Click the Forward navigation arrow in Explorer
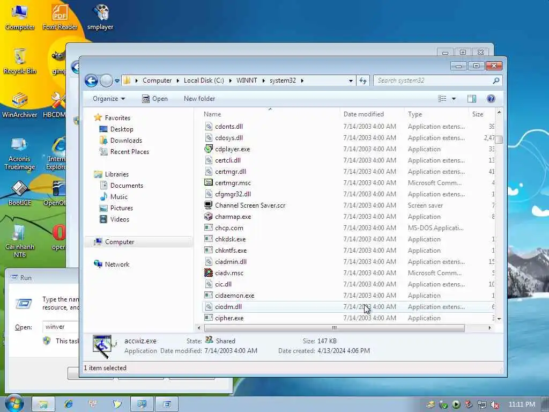This screenshot has width=549, height=412. 107,80
